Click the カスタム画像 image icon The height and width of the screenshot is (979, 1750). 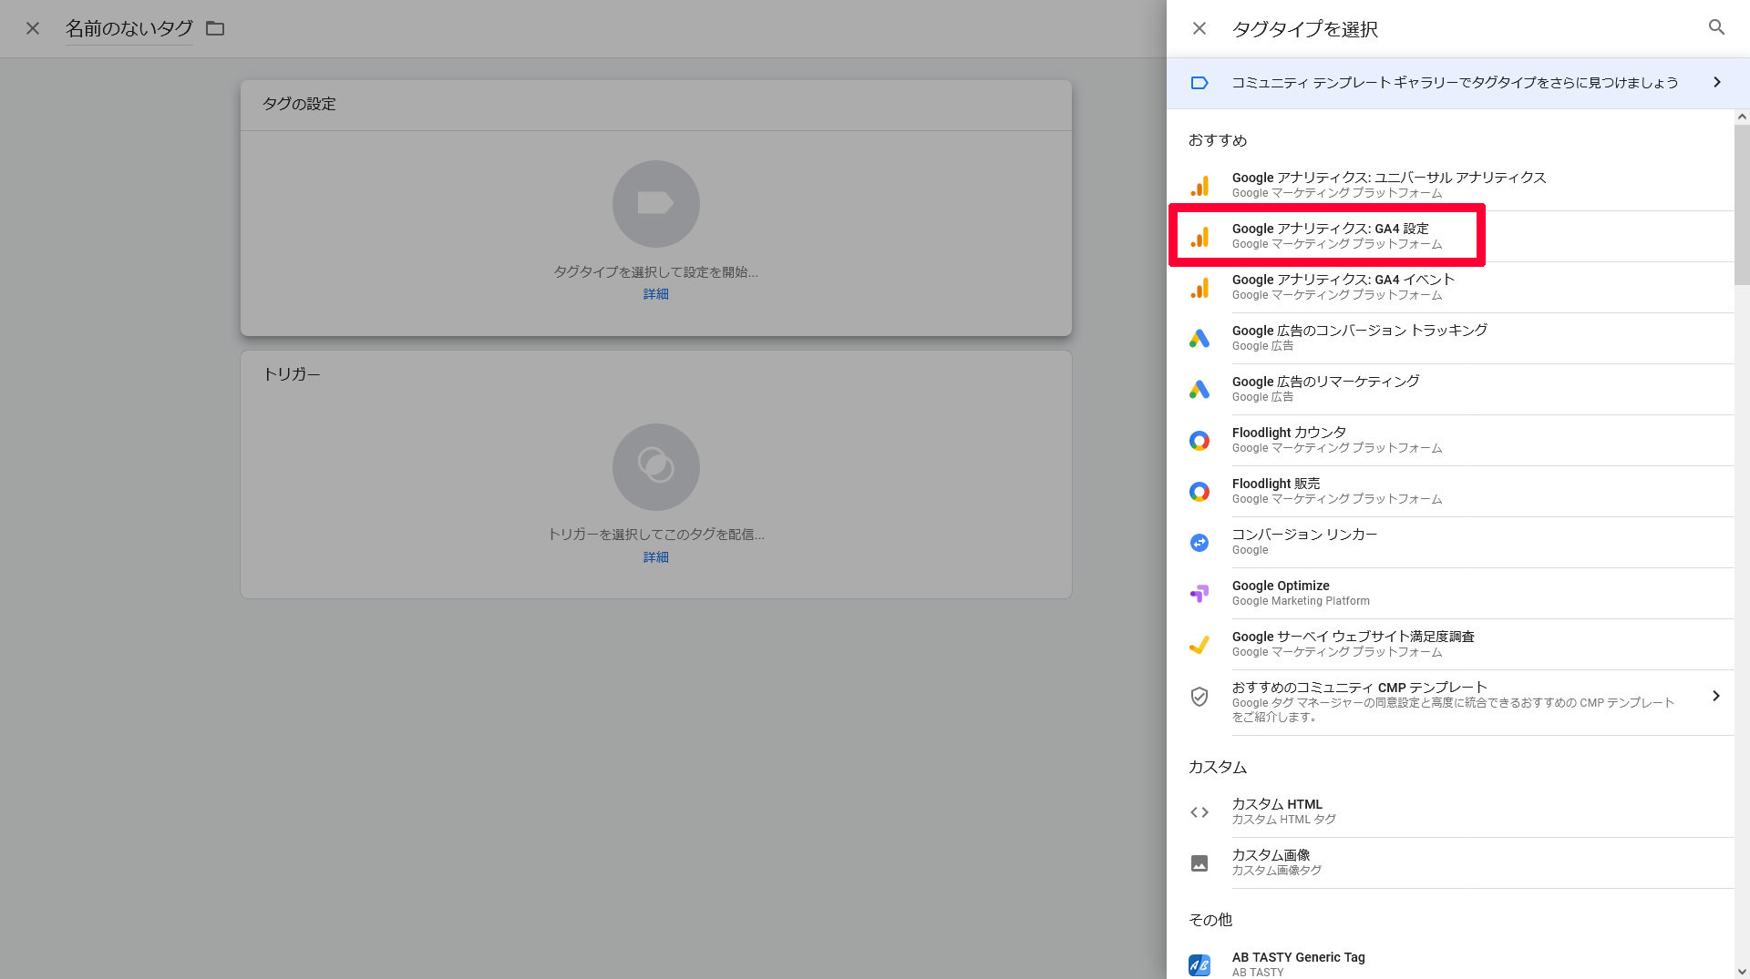point(1199,863)
